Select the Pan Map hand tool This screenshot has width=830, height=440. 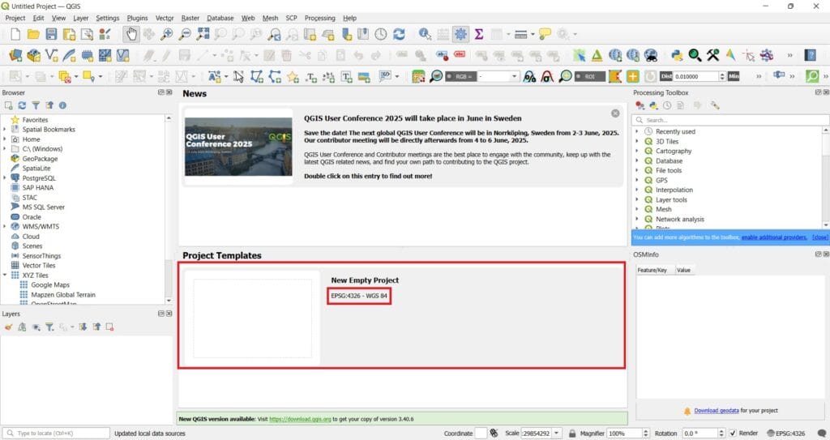click(131, 34)
